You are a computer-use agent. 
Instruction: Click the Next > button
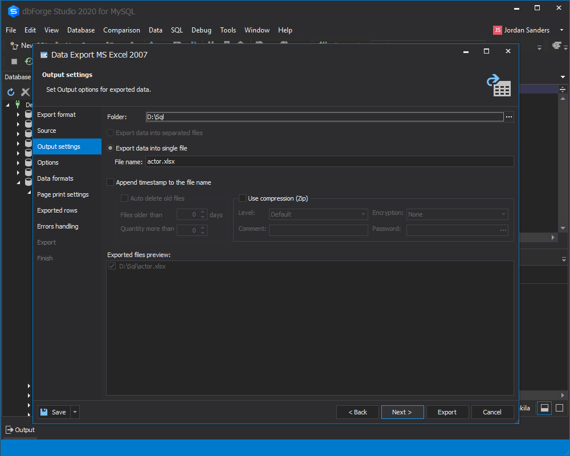(x=402, y=412)
